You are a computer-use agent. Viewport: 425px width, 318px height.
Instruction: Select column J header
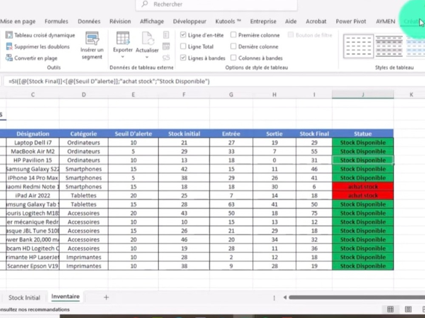coord(363,95)
